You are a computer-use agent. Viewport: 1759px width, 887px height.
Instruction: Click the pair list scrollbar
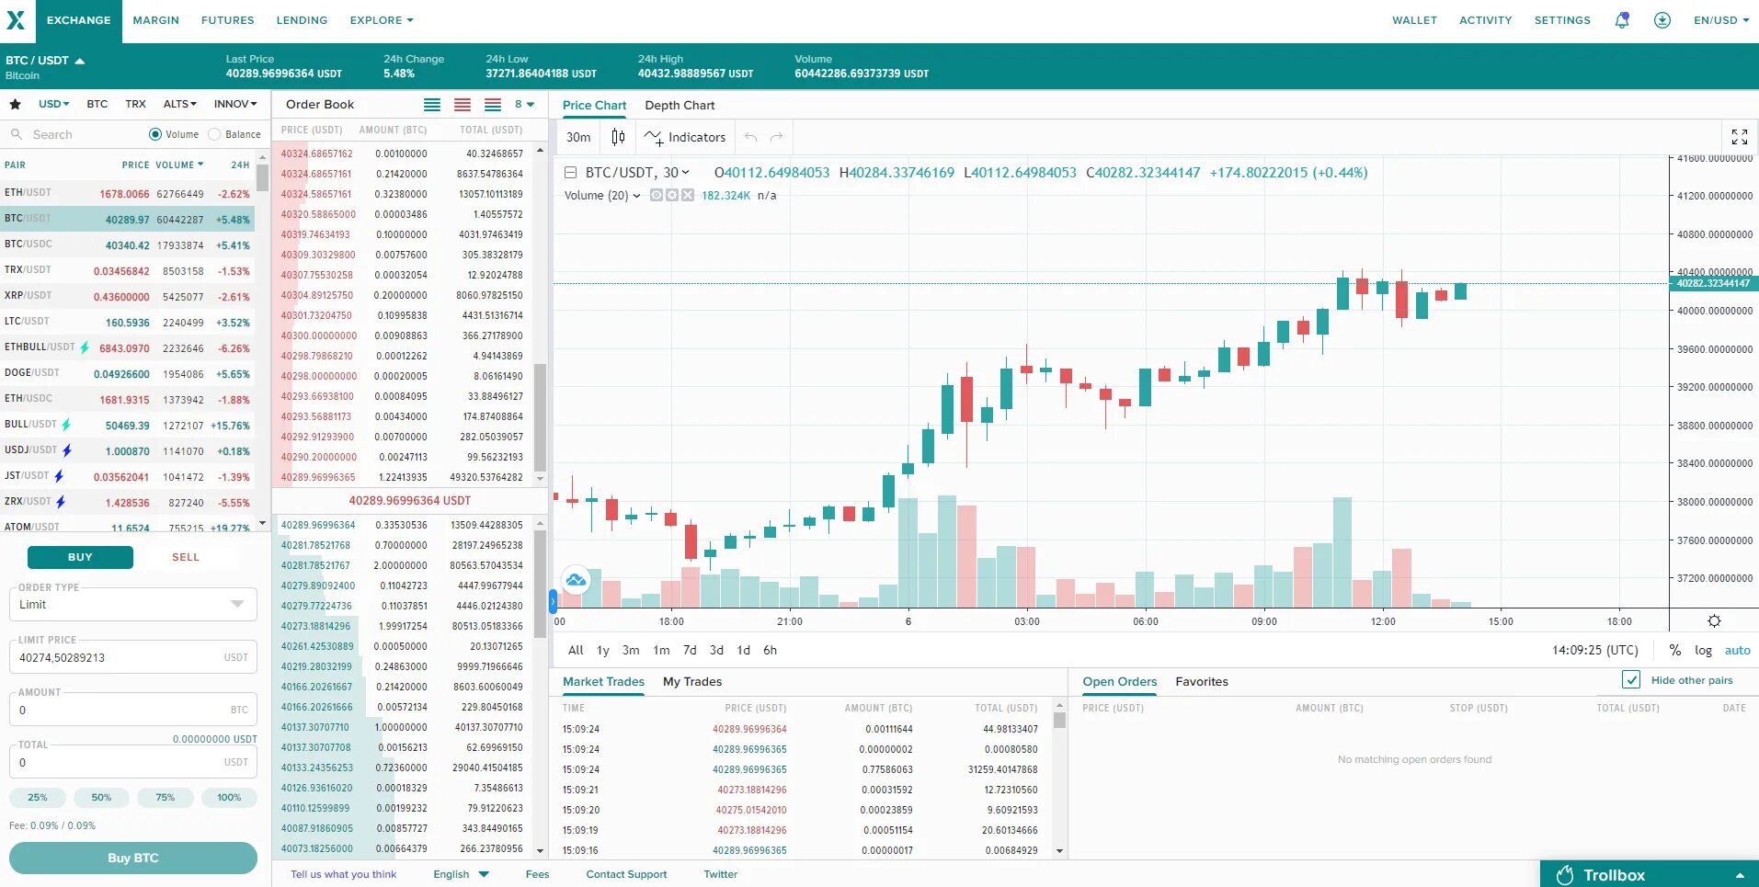pyautogui.click(x=263, y=176)
